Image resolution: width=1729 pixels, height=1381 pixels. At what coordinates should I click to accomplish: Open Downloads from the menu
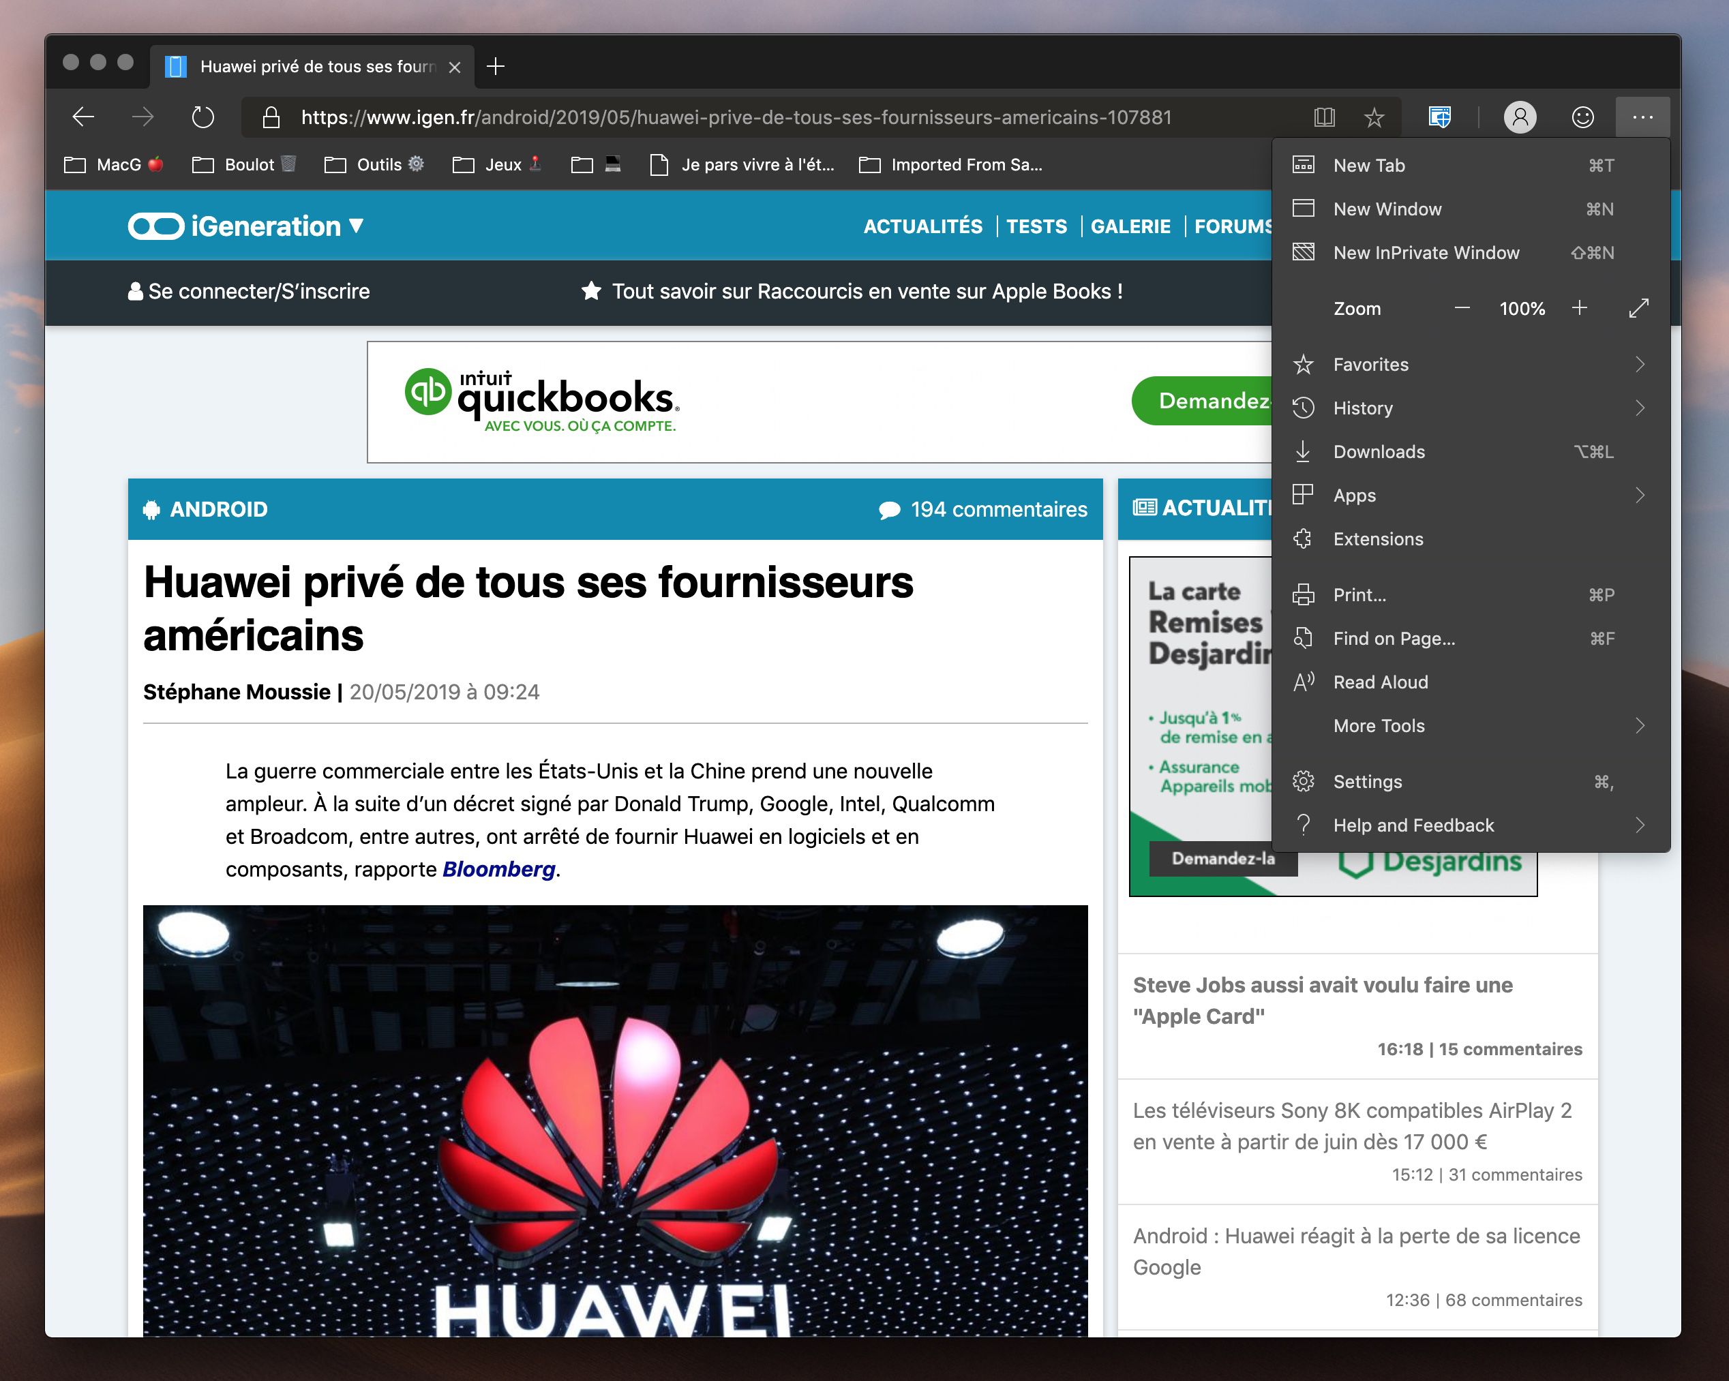click(x=1471, y=451)
